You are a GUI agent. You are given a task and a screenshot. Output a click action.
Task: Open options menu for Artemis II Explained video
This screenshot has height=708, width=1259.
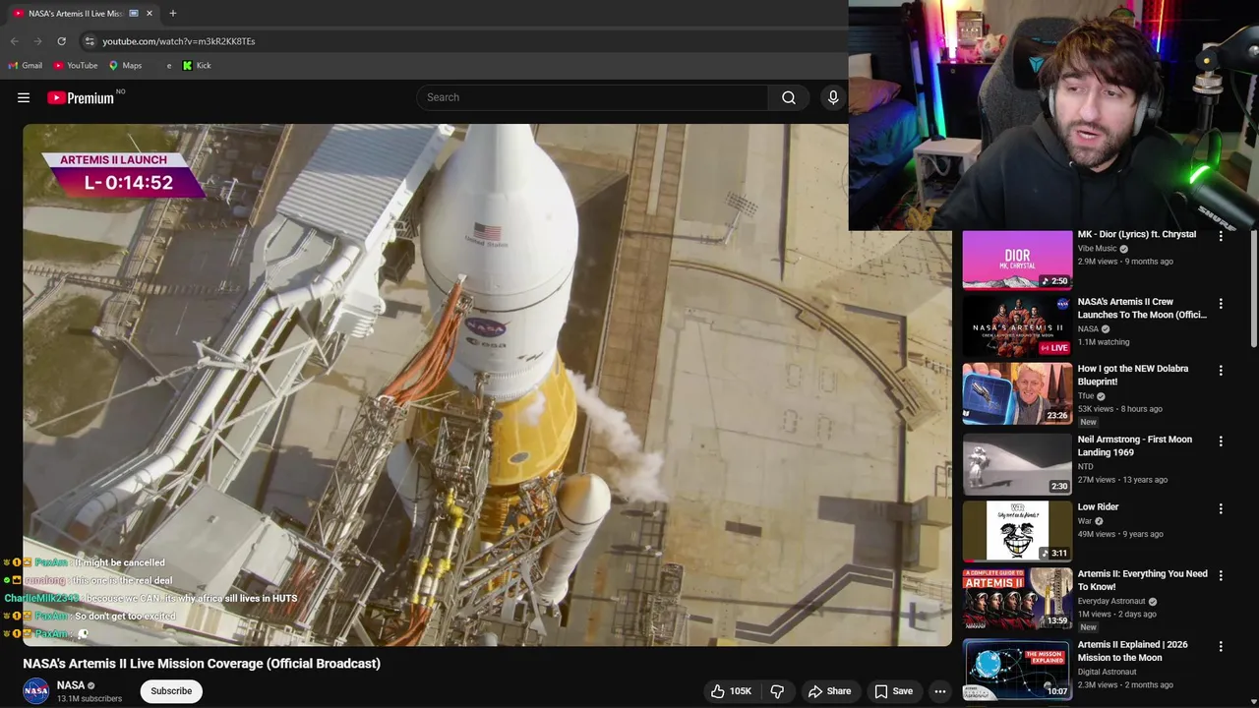click(1221, 646)
